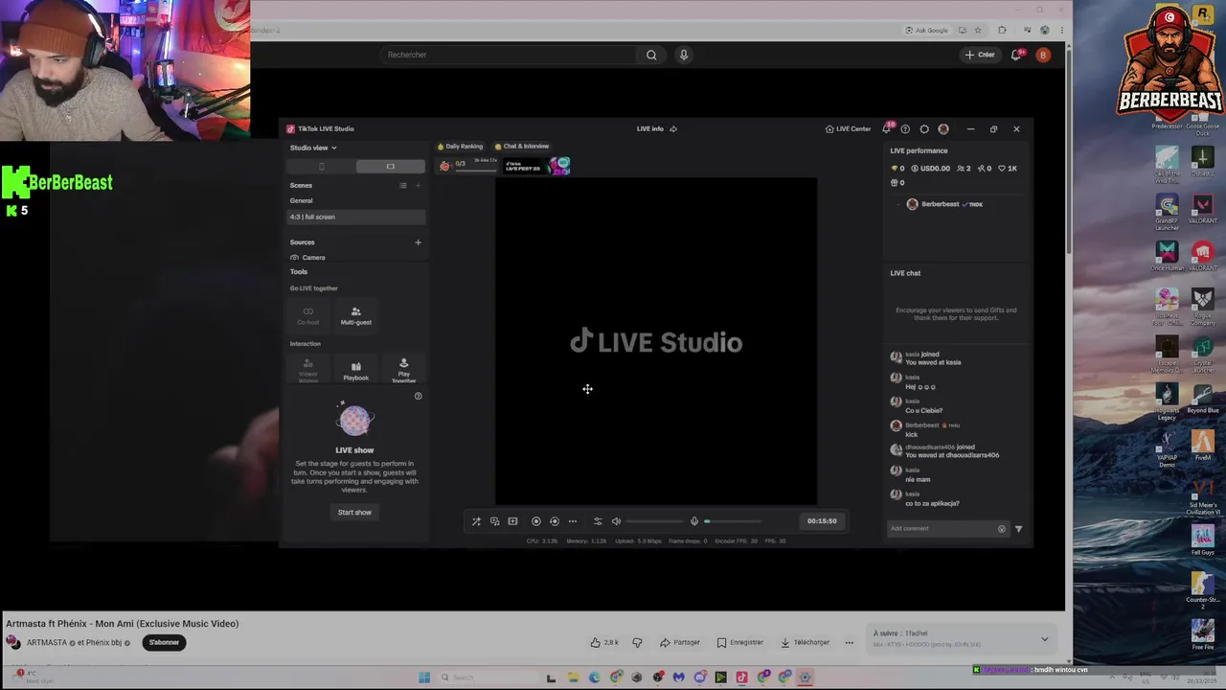
Task: Click the 00:15:50 live timer
Action: click(x=822, y=521)
